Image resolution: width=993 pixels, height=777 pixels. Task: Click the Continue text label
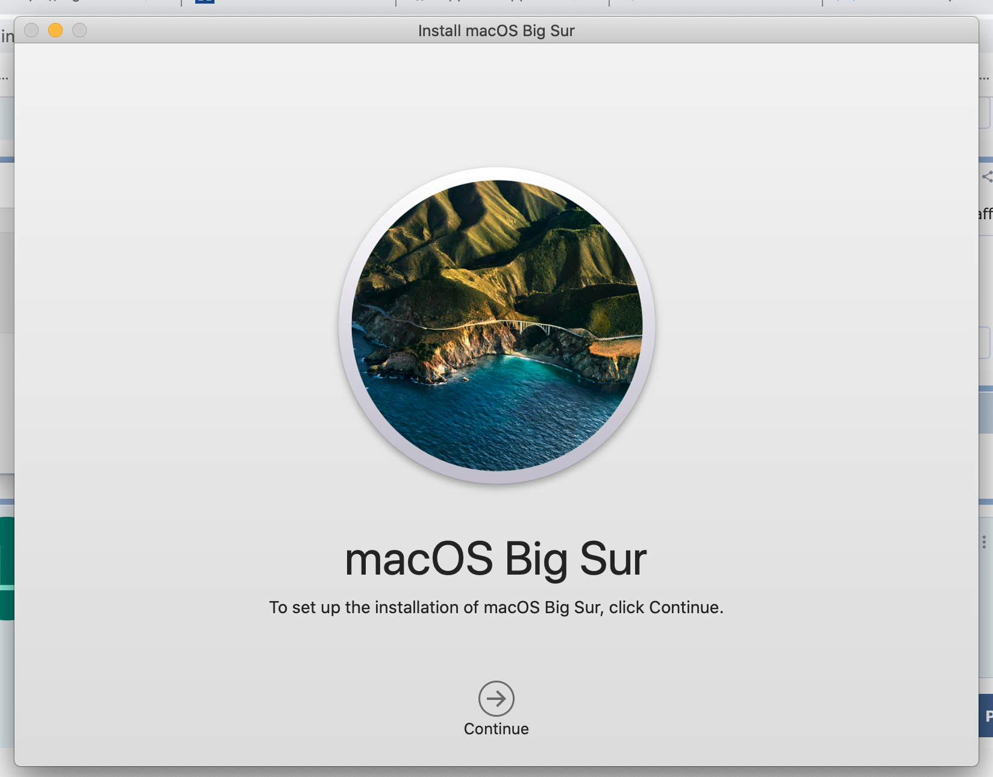coord(497,729)
